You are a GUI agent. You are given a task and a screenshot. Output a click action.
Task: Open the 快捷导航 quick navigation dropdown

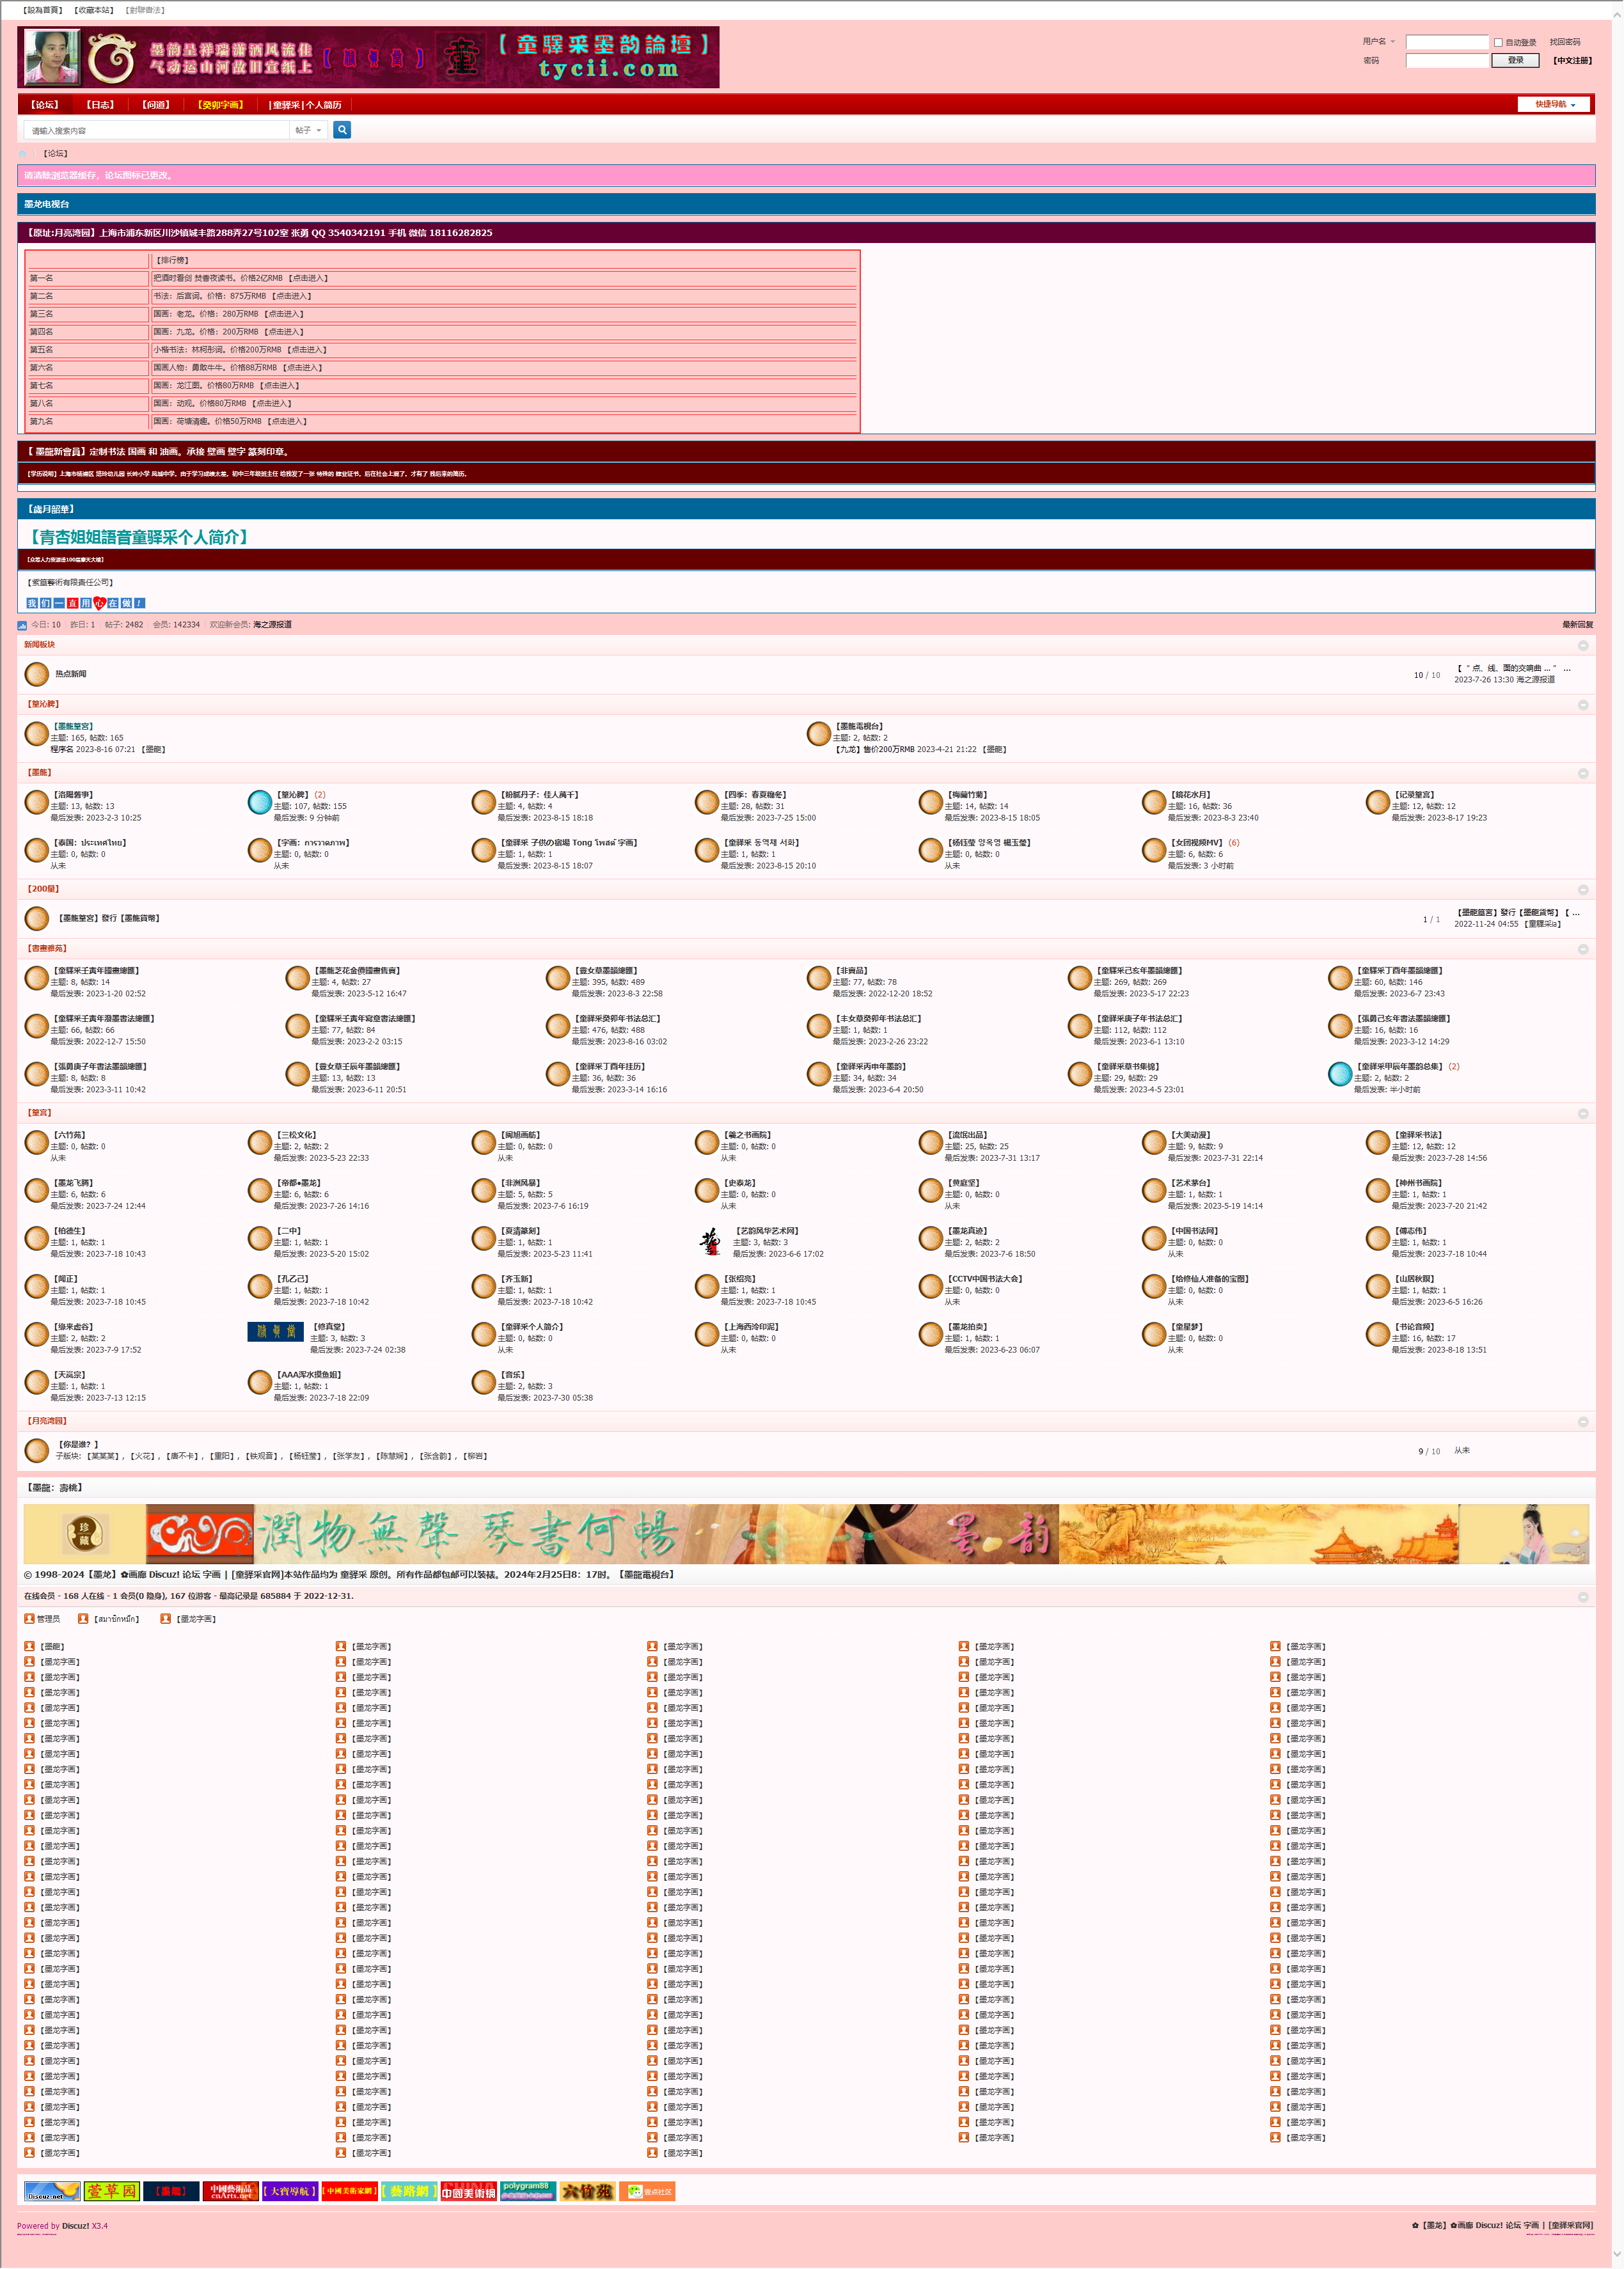click(x=1555, y=105)
